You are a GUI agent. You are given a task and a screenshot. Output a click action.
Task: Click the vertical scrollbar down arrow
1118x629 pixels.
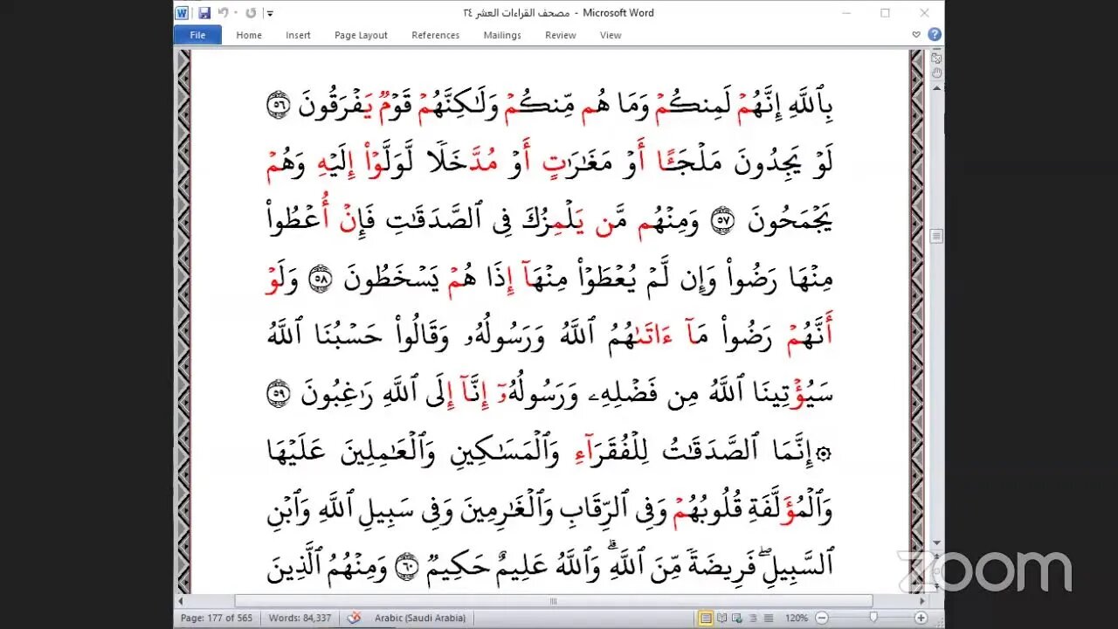click(x=935, y=543)
